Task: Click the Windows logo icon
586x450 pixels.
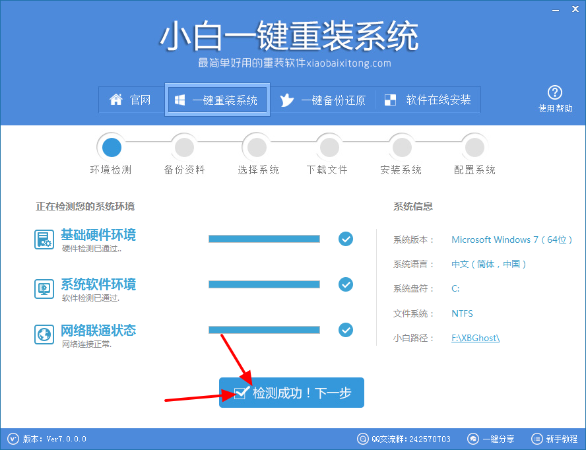Action: (179, 100)
